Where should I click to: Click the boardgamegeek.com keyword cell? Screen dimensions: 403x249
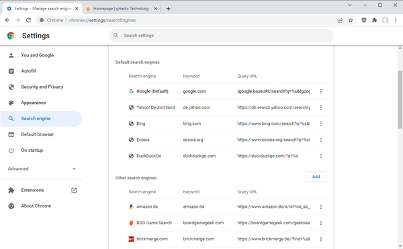click(204, 223)
